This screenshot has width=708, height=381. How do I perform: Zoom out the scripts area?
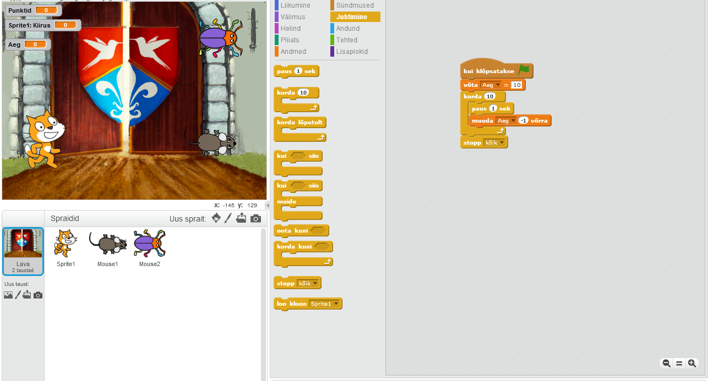point(666,363)
